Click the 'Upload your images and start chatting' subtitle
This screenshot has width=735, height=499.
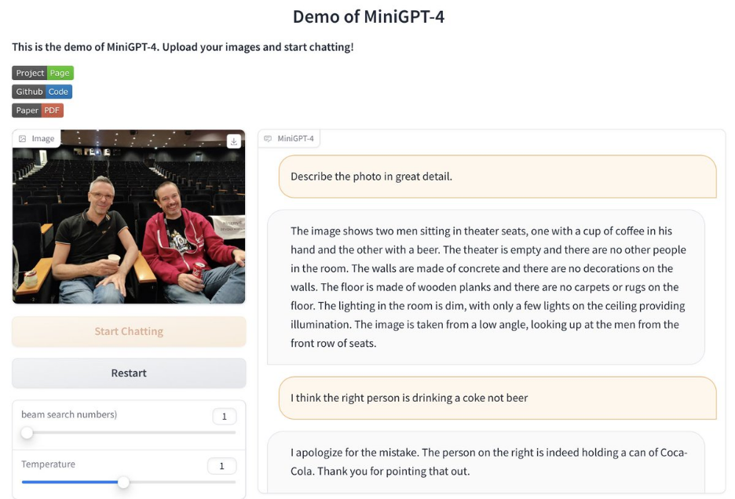pyautogui.click(x=182, y=47)
